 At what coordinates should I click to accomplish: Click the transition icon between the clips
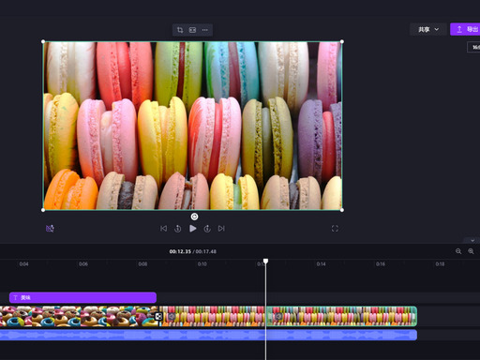158,316
